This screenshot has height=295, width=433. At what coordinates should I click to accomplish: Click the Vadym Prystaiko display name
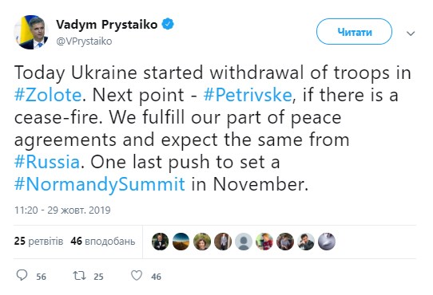[107, 25]
